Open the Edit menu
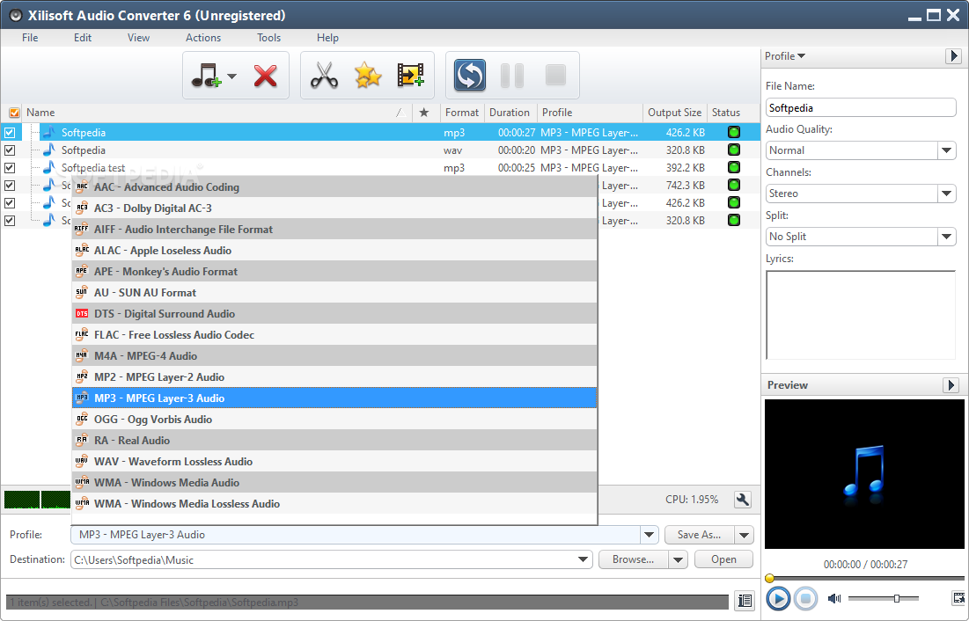Image resolution: width=969 pixels, height=621 pixels. 83,38
